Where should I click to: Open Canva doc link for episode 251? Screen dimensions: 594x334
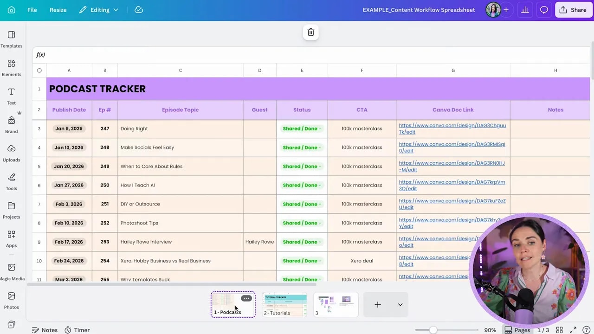pos(452,204)
